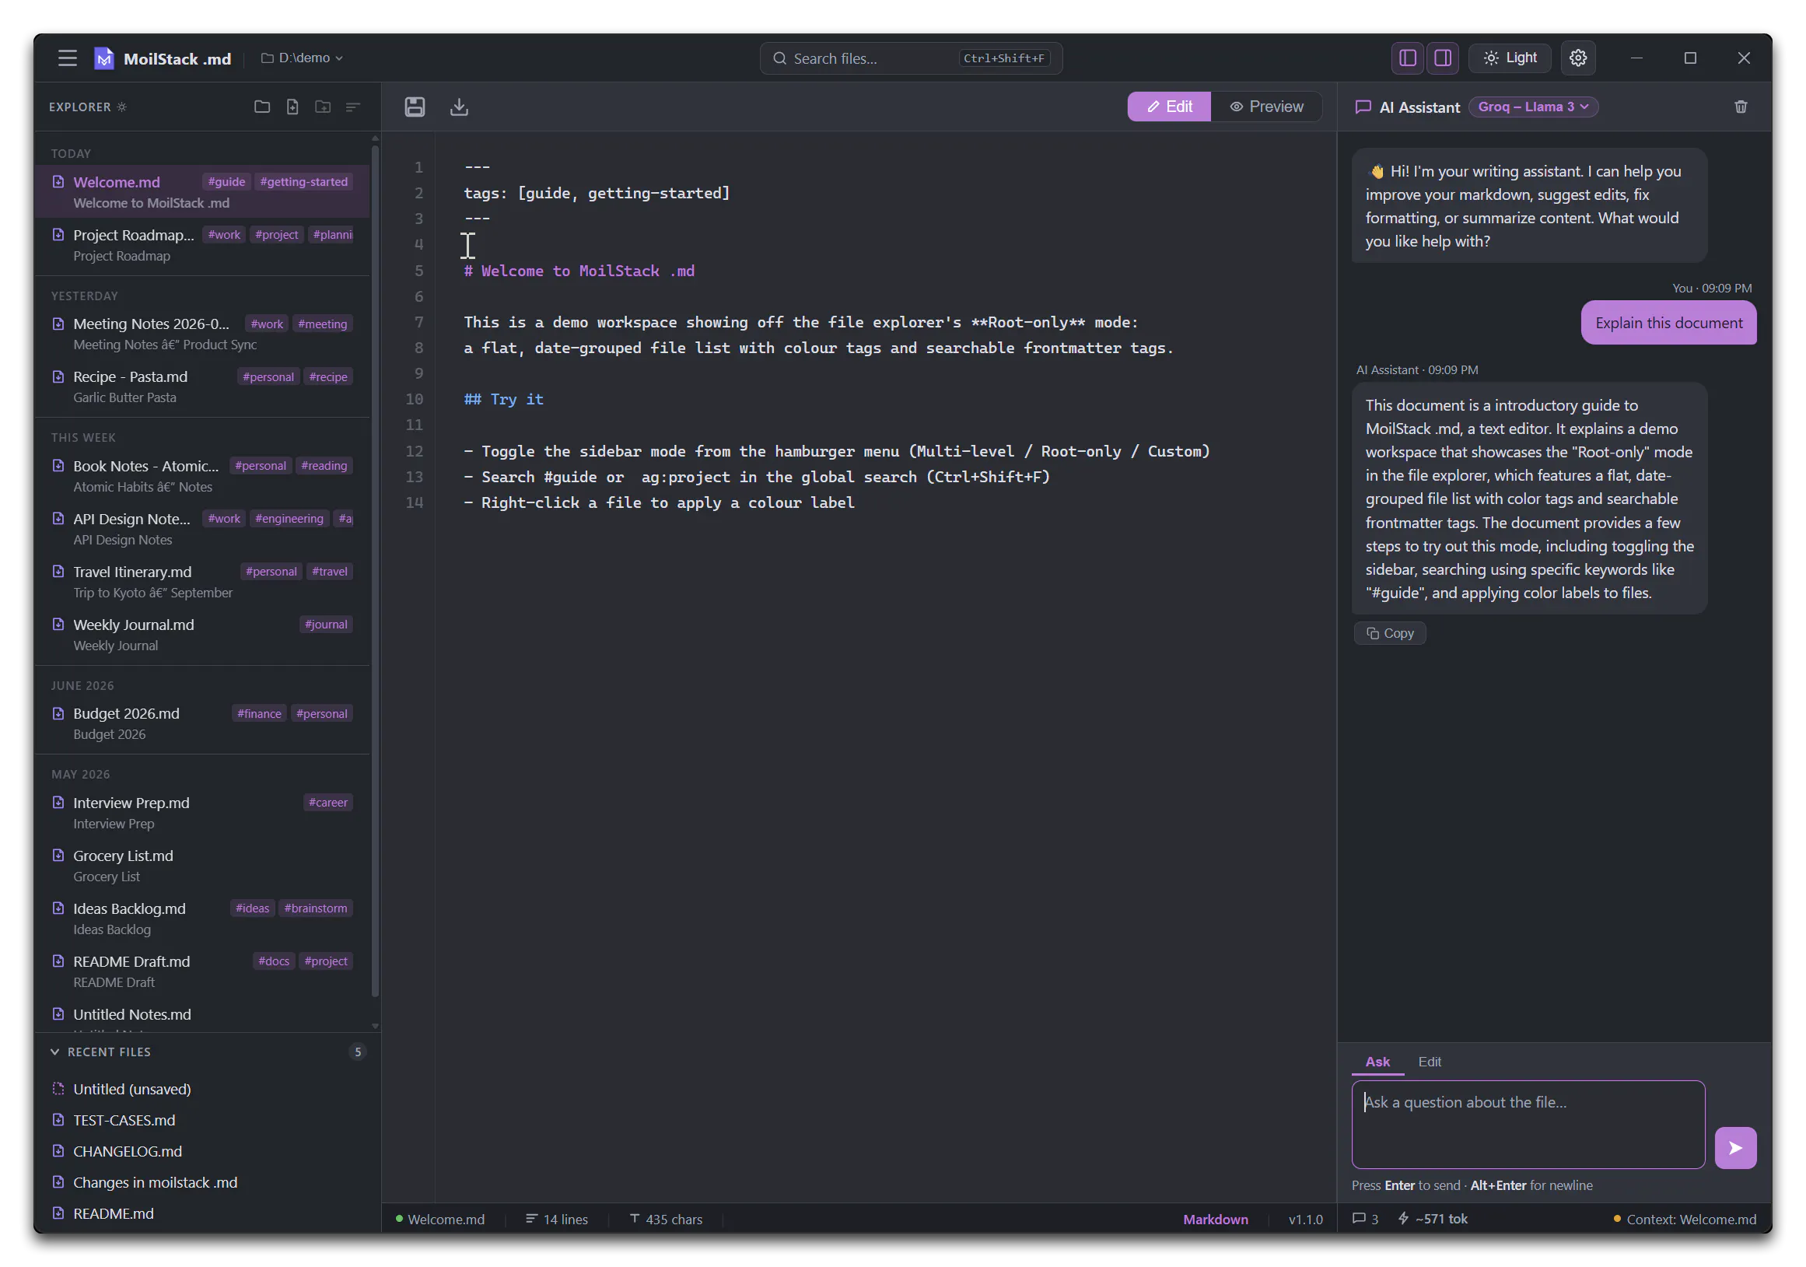Create a new folder in Explorer
Viewport: 1806px width, 1267px height.
click(323, 107)
